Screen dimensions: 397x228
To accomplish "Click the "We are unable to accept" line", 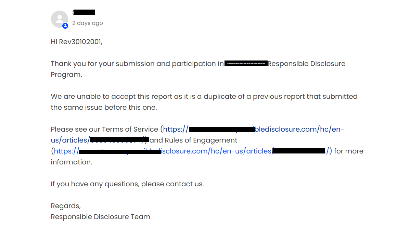I will [x=204, y=96].
